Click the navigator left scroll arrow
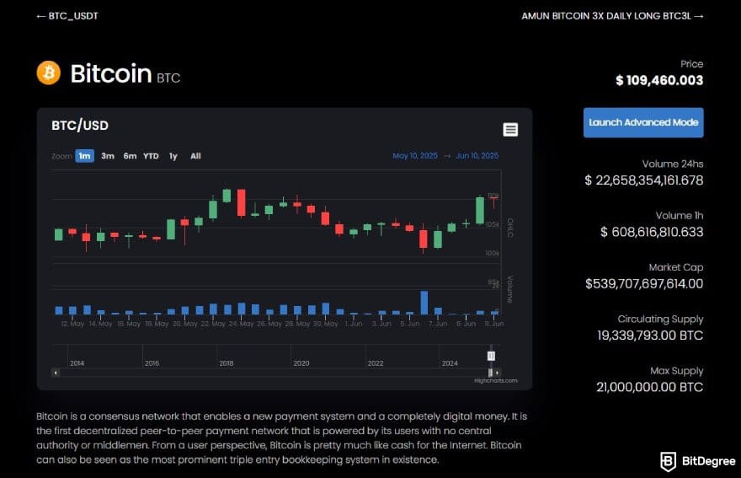Image resolution: width=741 pixels, height=478 pixels. click(x=56, y=373)
